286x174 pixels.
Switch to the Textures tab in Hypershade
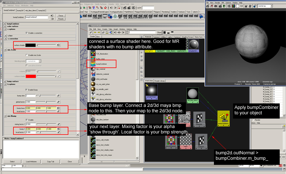(x=156, y=37)
